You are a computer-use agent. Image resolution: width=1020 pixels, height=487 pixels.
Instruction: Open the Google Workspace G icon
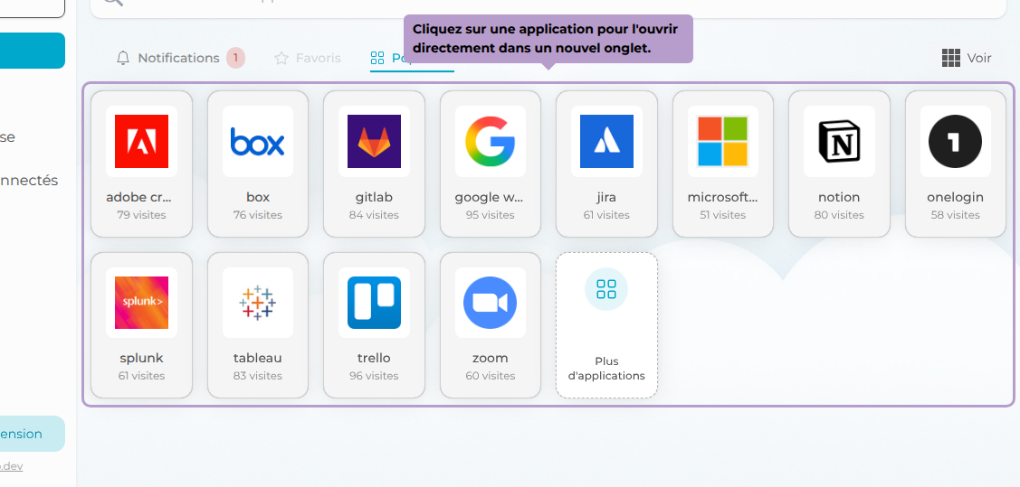coord(490,142)
